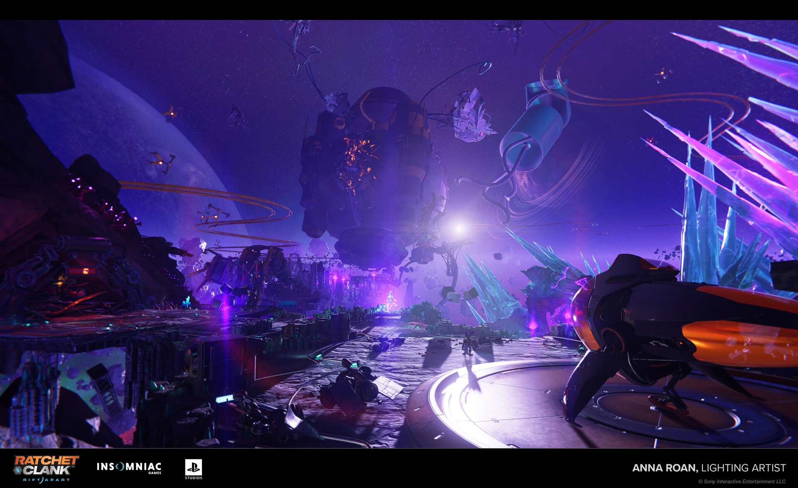Screen dimensions: 798x488
Task: Click the PlayStation Studios logo
Action: (x=193, y=469)
